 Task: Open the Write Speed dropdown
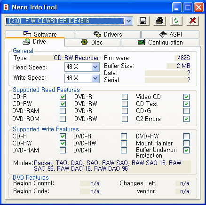95,78
